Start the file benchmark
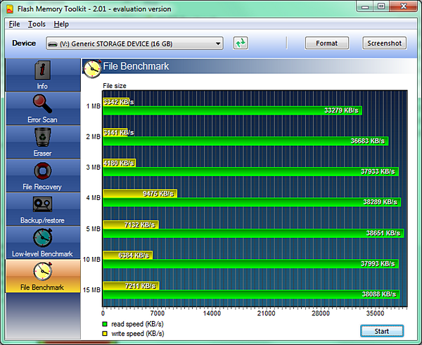Image resolution: width=422 pixels, height=345 pixels. (x=382, y=331)
